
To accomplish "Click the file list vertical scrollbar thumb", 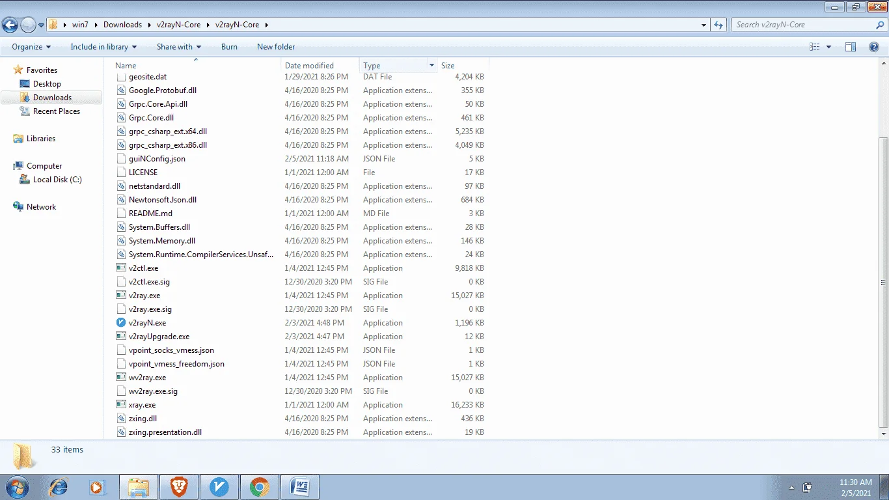I will point(883,282).
